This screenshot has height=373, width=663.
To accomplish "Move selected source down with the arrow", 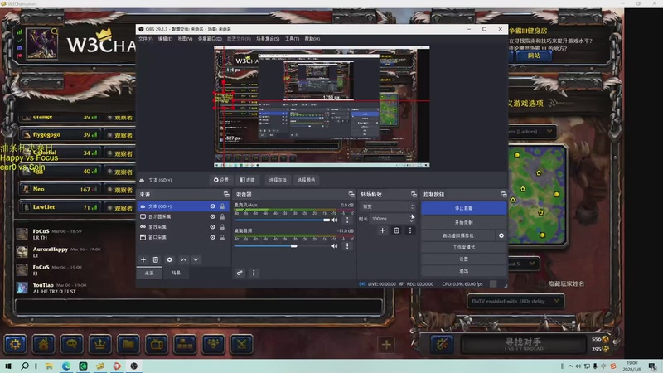I will click(196, 259).
